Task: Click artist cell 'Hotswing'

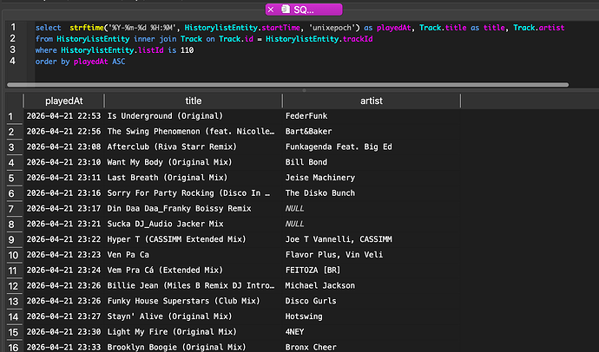Action: click(x=372, y=316)
